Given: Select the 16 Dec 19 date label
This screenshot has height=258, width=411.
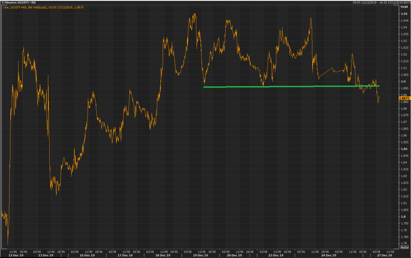Looking at the screenshot, I should pos(87,255).
